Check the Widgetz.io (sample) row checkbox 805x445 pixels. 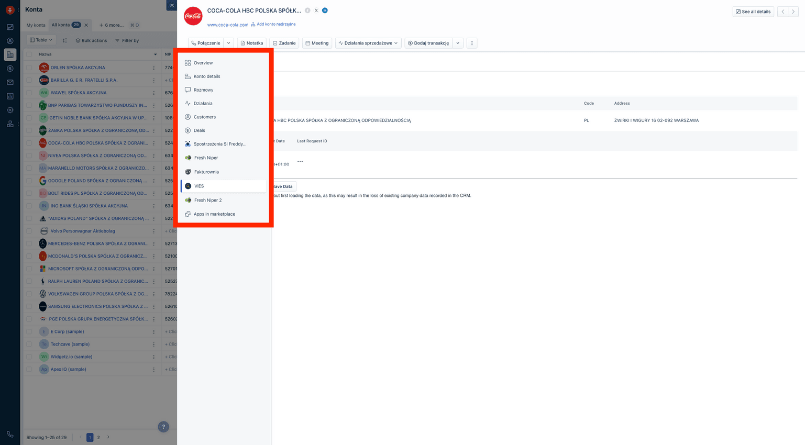coord(29,357)
